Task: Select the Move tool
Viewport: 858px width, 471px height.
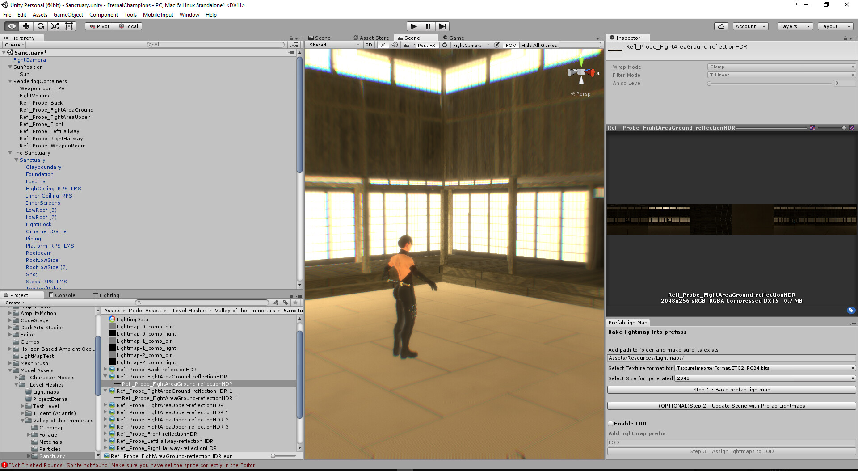Action: tap(26, 26)
